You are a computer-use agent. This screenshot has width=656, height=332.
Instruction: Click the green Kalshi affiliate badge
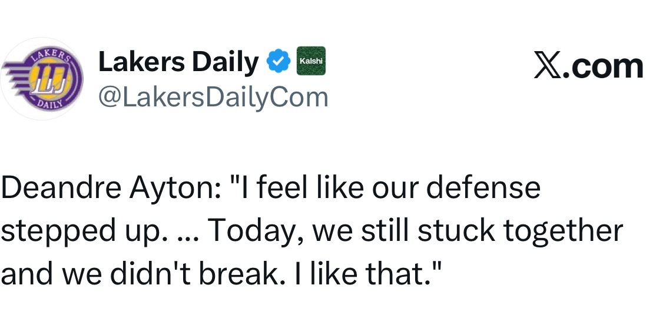pyautogui.click(x=310, y=62)
